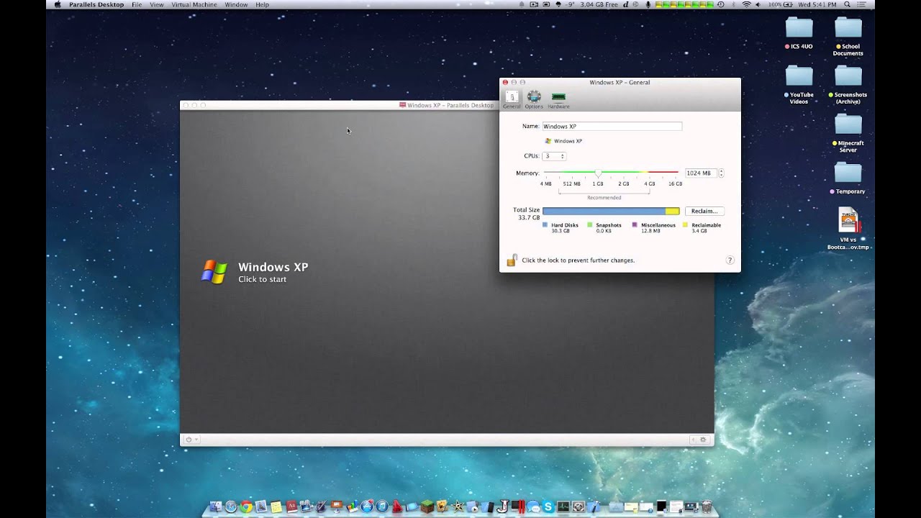
Task: Open the Help menu
Action: coord(262,4)
